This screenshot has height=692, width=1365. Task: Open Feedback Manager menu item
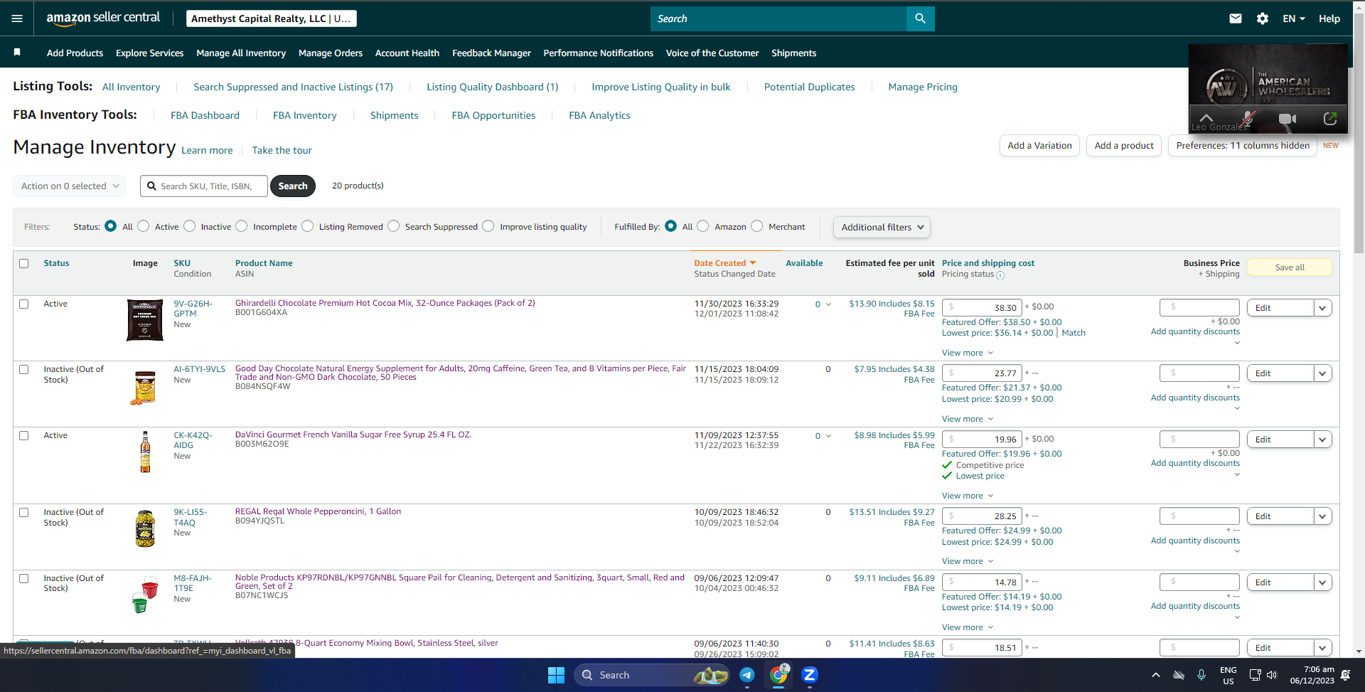point(491,53)
